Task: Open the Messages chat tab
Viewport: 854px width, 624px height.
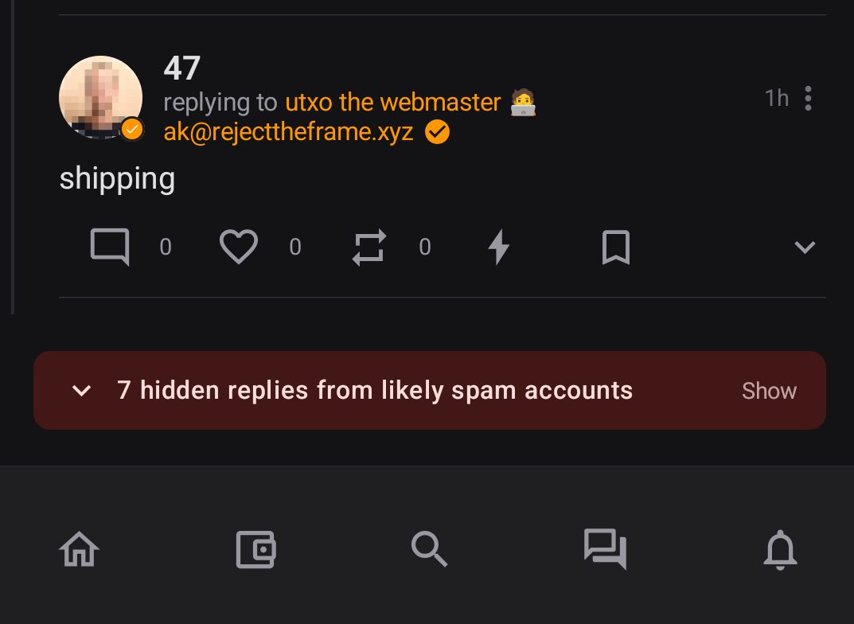Action: pyautogui.click(x=605, y=549)
